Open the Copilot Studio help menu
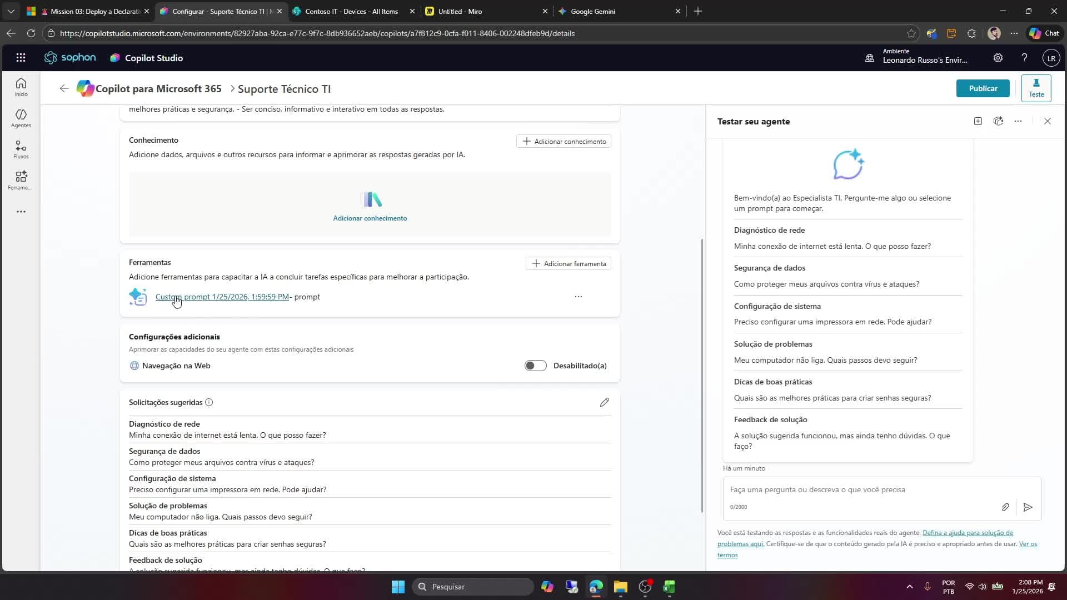Screen dimensions: 1067x600 pyautogui.click(x=1024, y=57)
